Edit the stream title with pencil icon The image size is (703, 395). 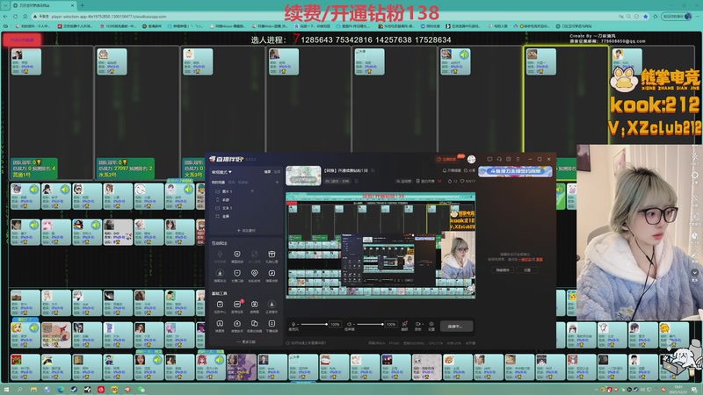[373, 170]
